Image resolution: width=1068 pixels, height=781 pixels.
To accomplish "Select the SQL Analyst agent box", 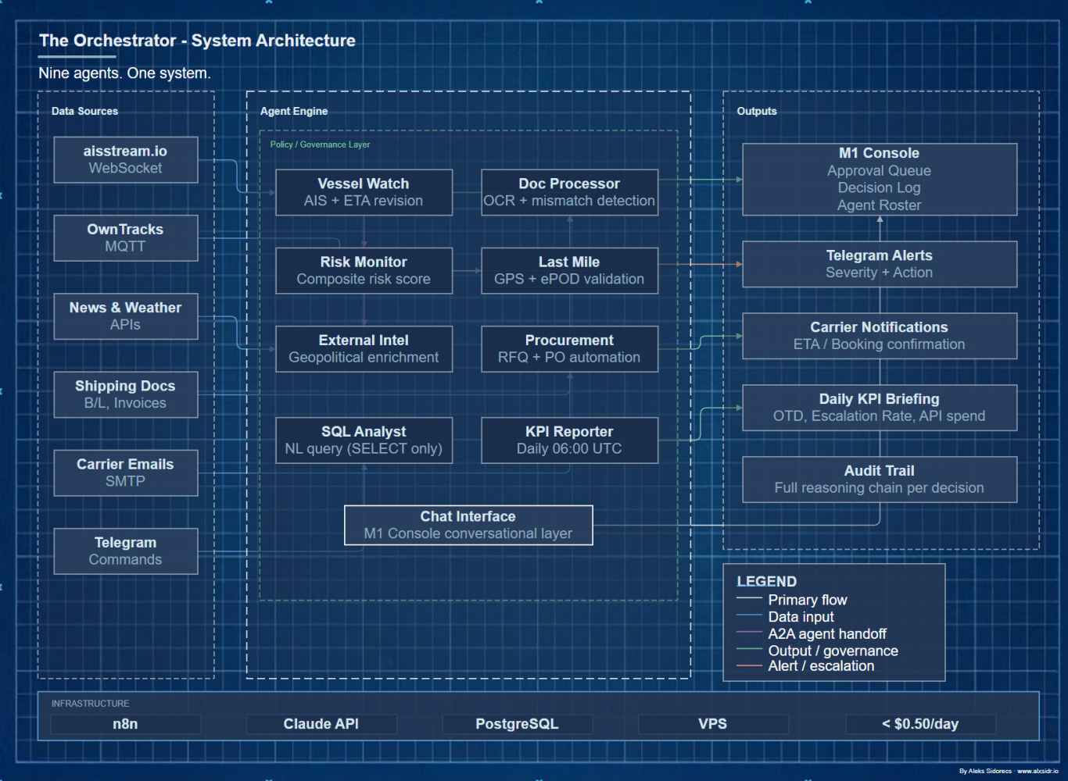I will pyautogui.click(x=364, y=440).
